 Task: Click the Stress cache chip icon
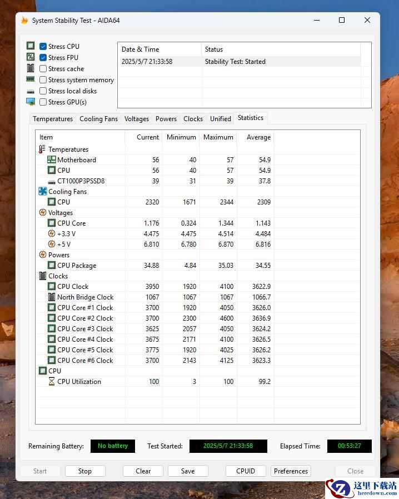31,68
